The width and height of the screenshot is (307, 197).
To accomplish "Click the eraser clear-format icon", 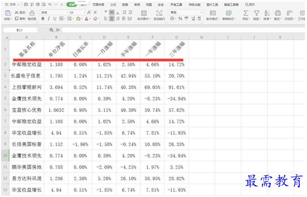I will click(x=95, y=19).
